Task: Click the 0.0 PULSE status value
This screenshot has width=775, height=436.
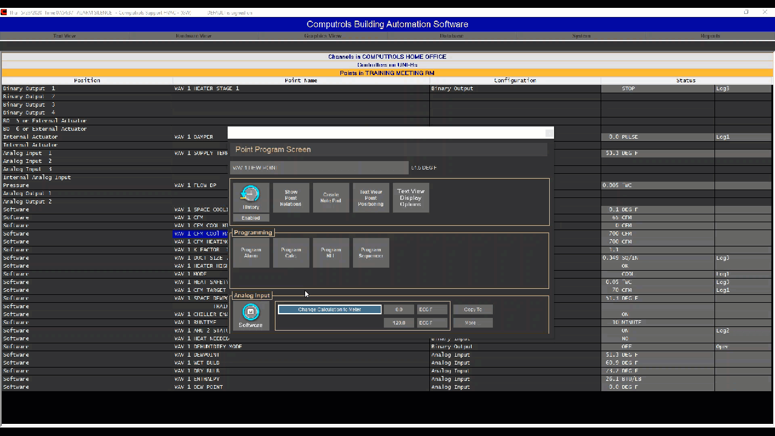Action: tap(623, 137)
